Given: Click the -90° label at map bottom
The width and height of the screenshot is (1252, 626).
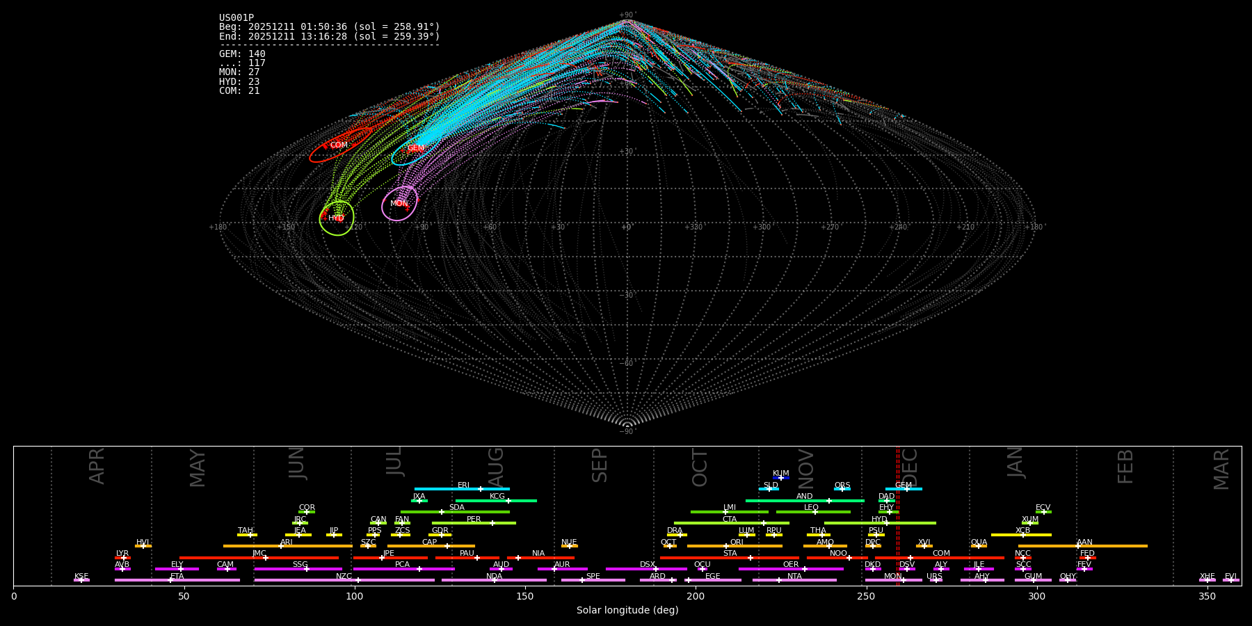Looking at the screenshot, I should [x=627, y=432].
